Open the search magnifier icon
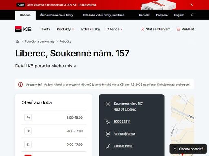Image resolution: width=209 pixels, height=156 pixels. pos(192,15)
